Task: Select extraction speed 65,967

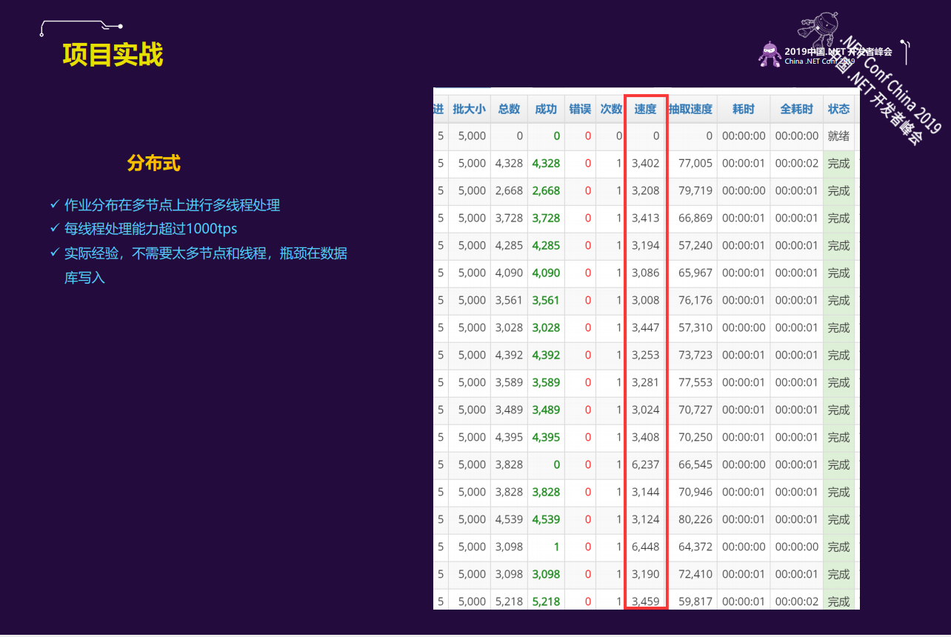Action: click(695, 273)
